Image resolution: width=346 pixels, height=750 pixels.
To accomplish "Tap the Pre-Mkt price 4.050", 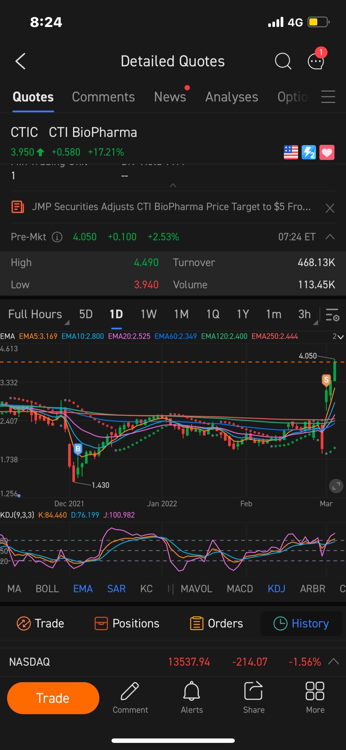I will click(85, 237).
